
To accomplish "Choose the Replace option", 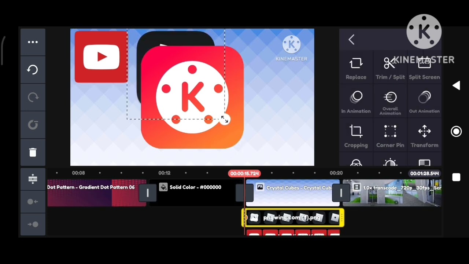I will point(356,69).
